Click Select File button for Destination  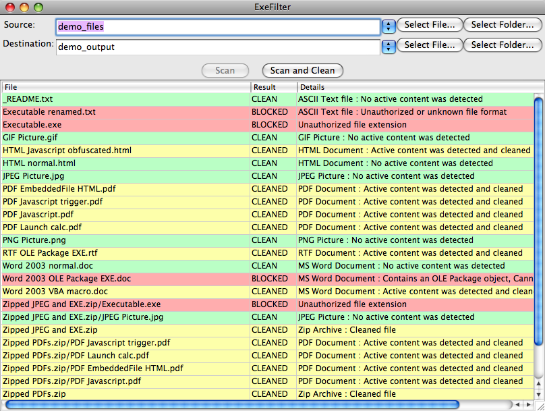tap(430, 45)
